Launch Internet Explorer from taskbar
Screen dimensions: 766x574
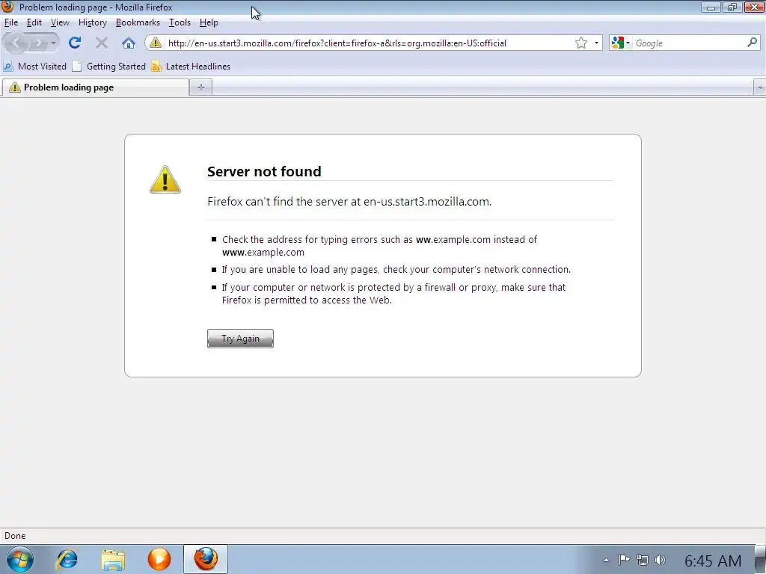pos(67,559)
